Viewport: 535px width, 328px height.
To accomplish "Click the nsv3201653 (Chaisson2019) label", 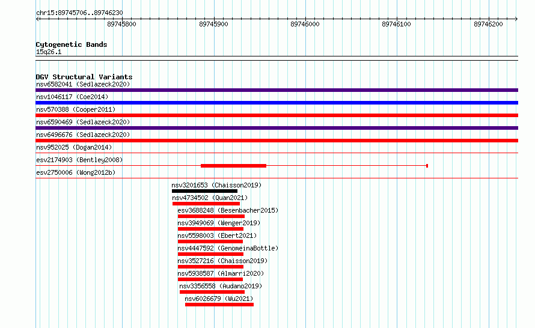I will (216, 185).
